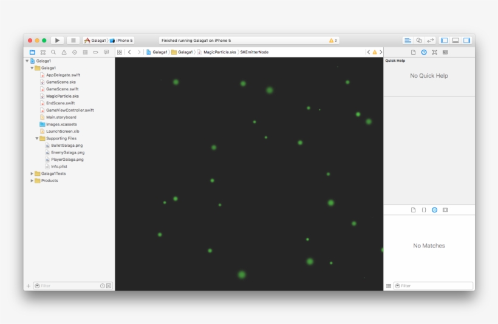
Task: Open Main.storyboard from the file list
Action: point(61,117)
